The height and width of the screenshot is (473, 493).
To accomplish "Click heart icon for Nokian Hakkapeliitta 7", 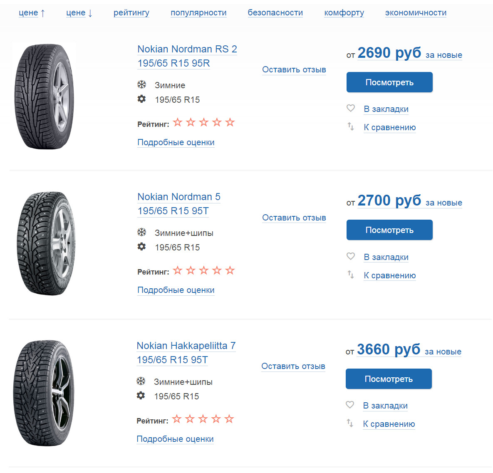I will pos(350,405).
